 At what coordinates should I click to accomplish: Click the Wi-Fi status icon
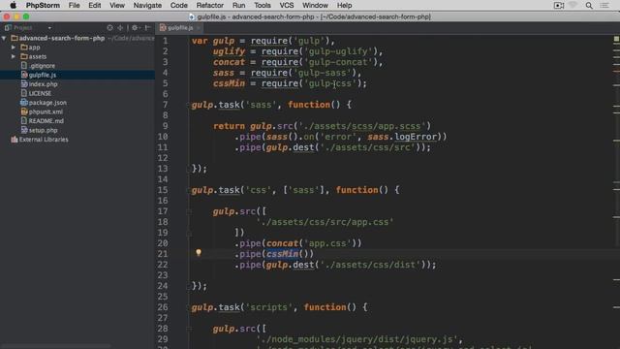(573, 5)
